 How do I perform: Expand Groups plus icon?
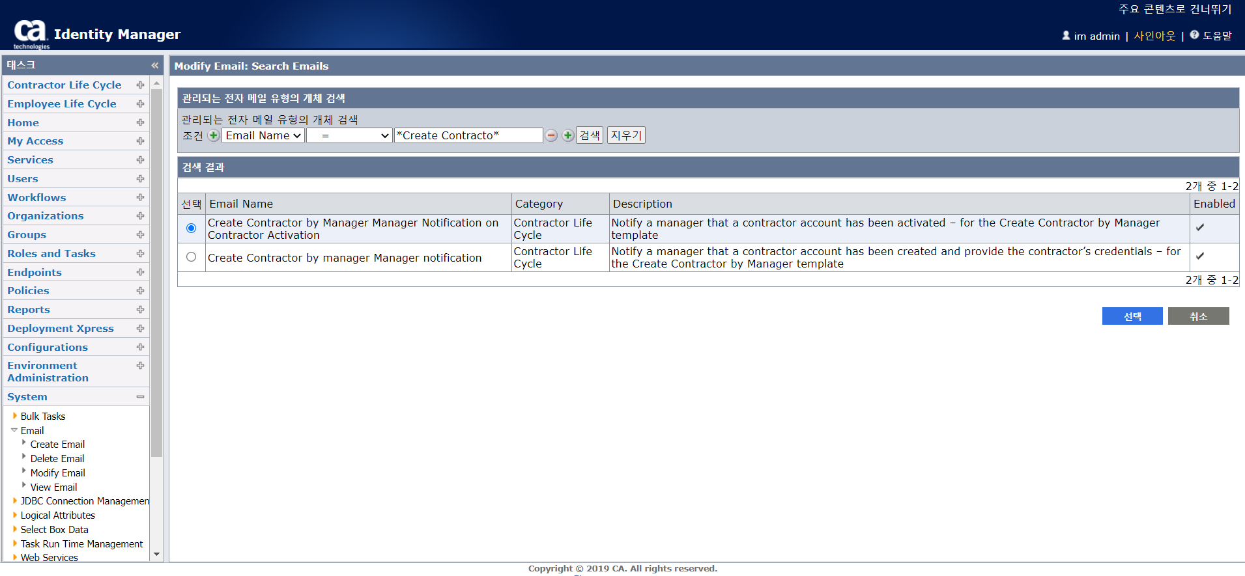[x=140, y=235]
